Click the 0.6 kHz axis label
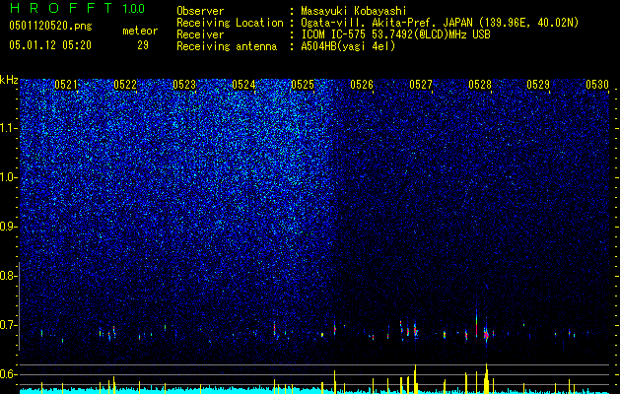The height and width of the screenshot is (394, 620). point(7,374)
